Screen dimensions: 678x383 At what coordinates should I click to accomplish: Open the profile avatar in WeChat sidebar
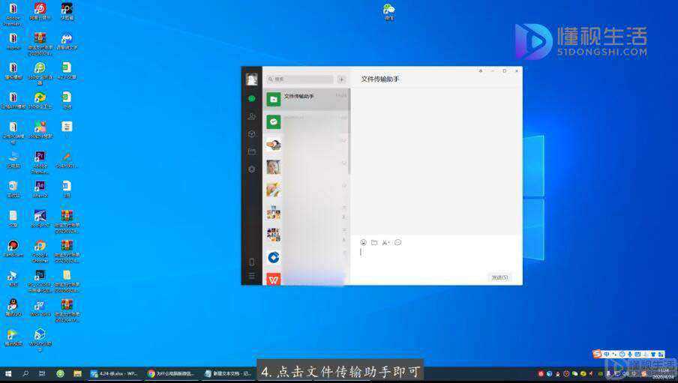point(252,79)
